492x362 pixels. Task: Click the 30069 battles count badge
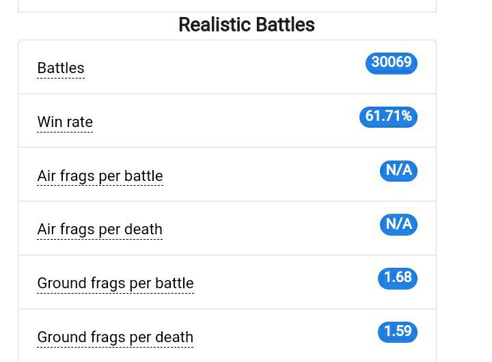[x=392, y=63]
